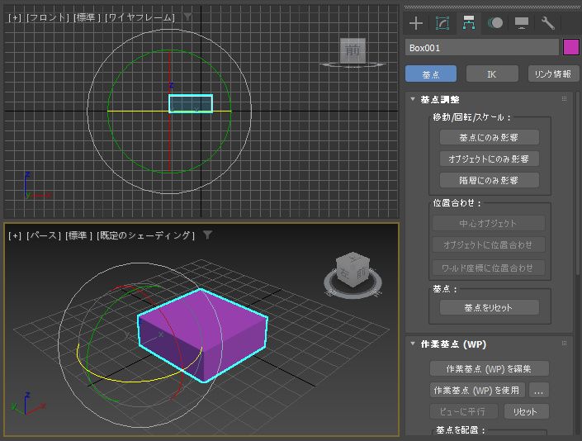
Task: Switch to the リンク情報 tab
Action: (x=553, y=73)
